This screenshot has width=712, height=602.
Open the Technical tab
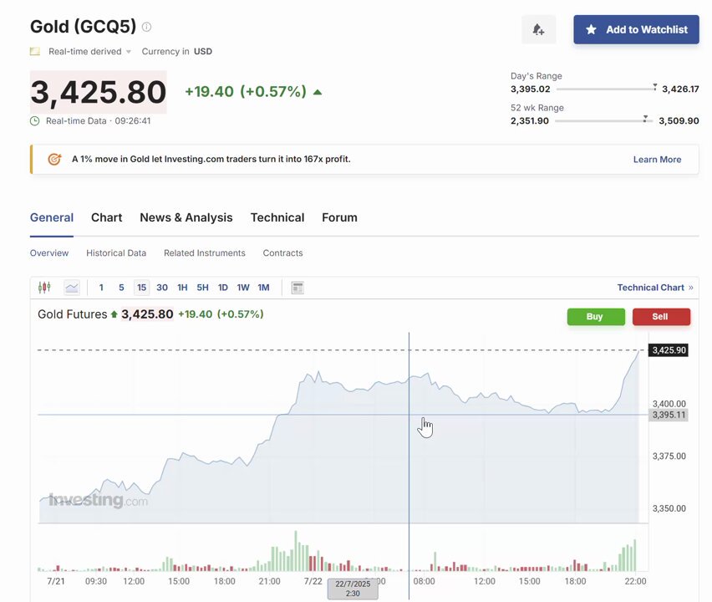tap(277, 217)
